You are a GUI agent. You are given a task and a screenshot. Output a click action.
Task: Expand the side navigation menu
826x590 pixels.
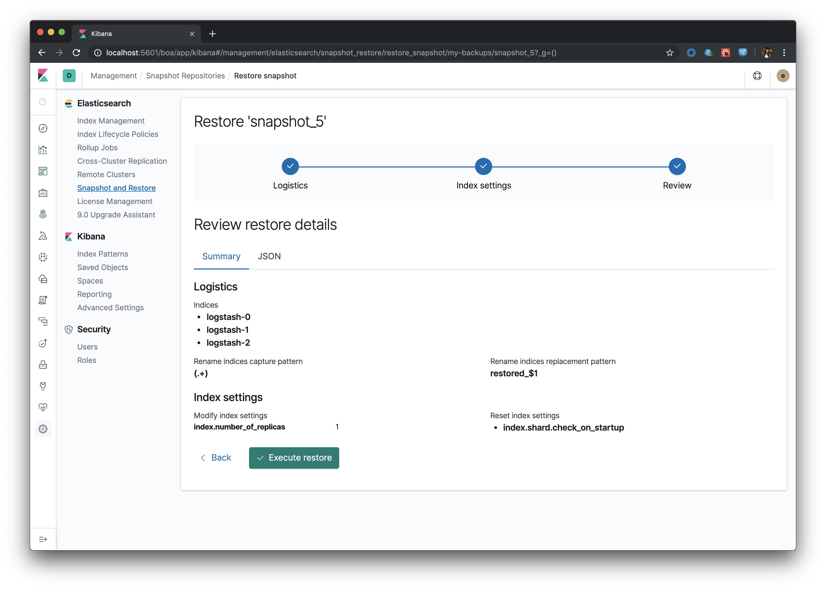[x=43, y=539]
